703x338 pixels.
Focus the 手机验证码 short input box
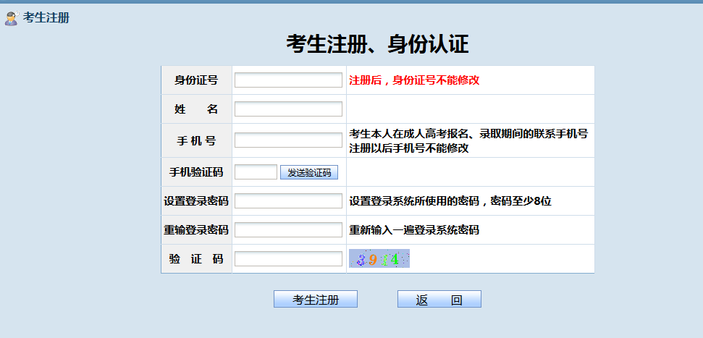click(x=256, y=172)
